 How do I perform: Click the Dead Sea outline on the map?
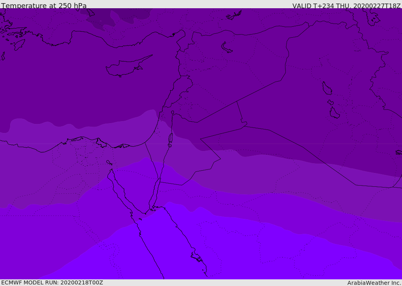coord(170,138)
